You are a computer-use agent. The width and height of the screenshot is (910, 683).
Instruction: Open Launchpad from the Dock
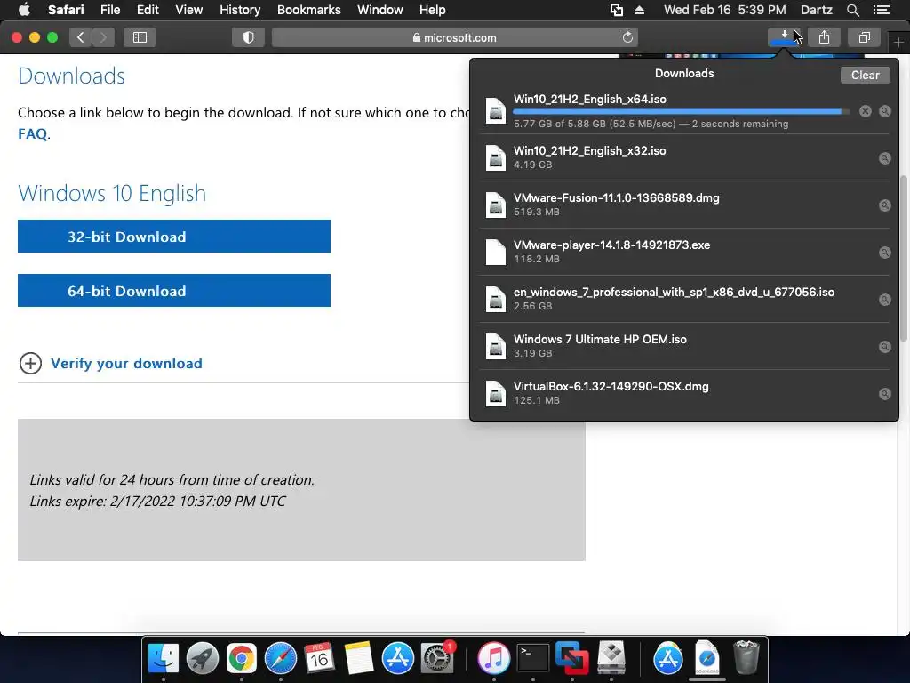[203, 658]
